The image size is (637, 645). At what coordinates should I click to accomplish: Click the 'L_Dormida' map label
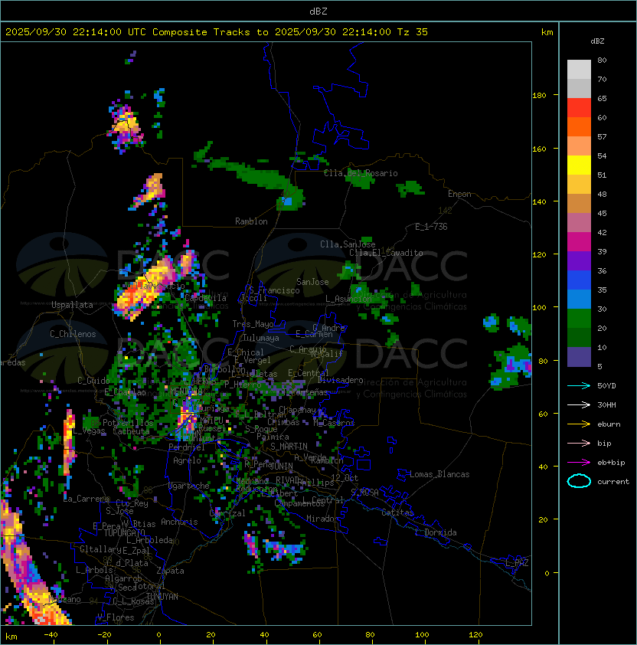436,532
